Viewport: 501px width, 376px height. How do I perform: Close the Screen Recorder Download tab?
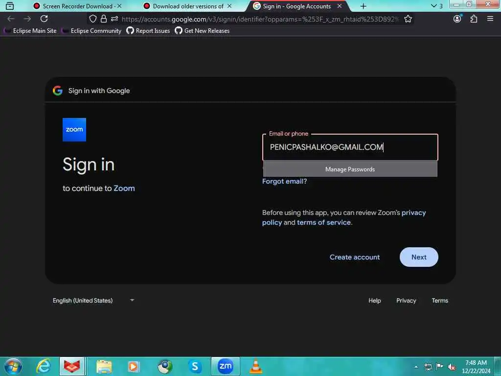119,6
